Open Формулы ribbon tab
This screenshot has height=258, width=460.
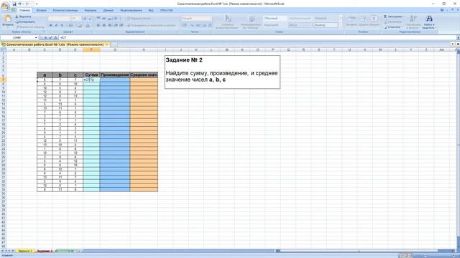91,10
